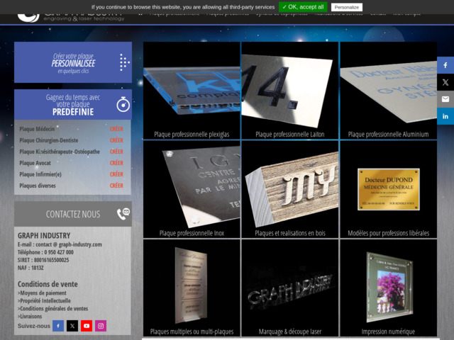
Task: Open Plaque professionnelle Aluminium tile
Action: coord(388,91)
